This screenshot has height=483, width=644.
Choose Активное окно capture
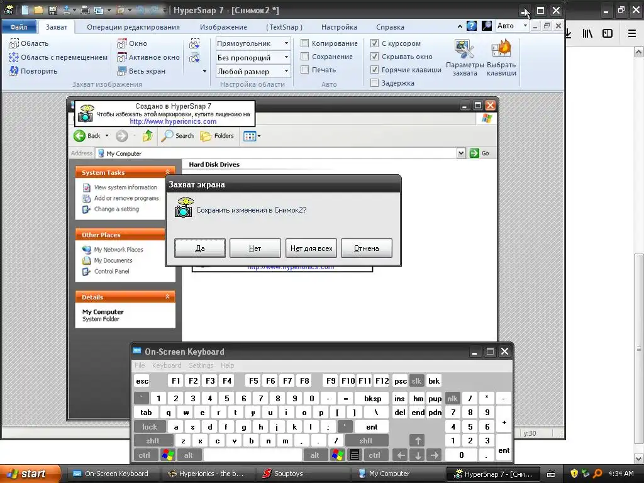(148, 57)
